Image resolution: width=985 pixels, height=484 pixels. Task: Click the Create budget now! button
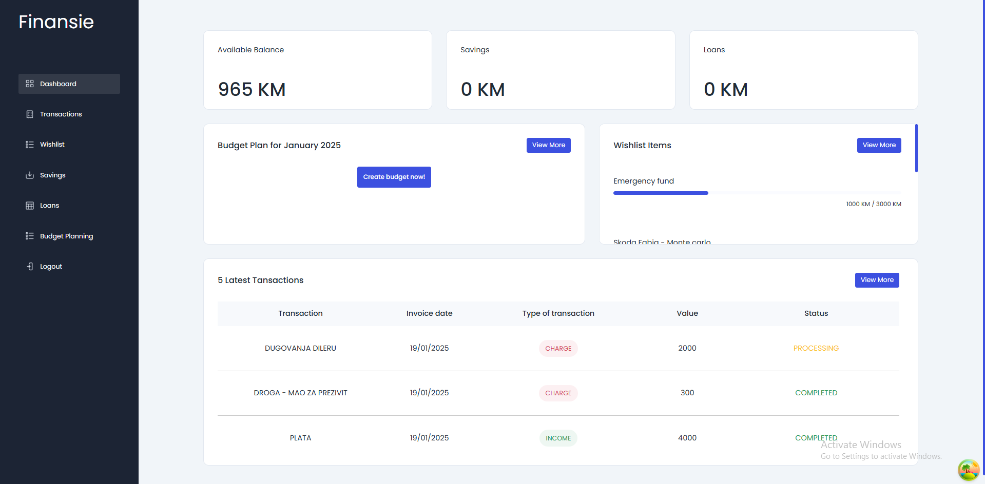click(394, 177)
